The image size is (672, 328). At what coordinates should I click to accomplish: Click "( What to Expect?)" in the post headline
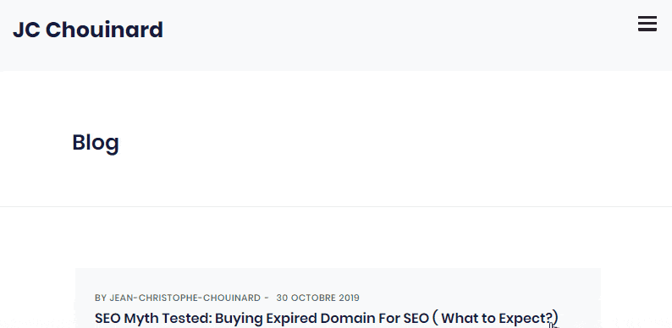pyautogui.click(x=495, y=318)
